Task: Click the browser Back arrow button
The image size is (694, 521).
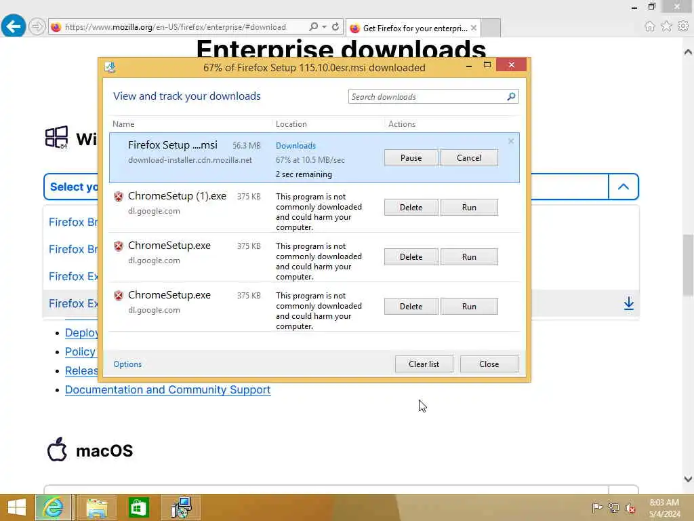Action: (14, 26)
